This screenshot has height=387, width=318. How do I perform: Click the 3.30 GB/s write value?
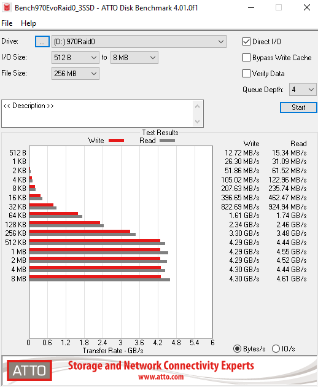tap(244, 233)
